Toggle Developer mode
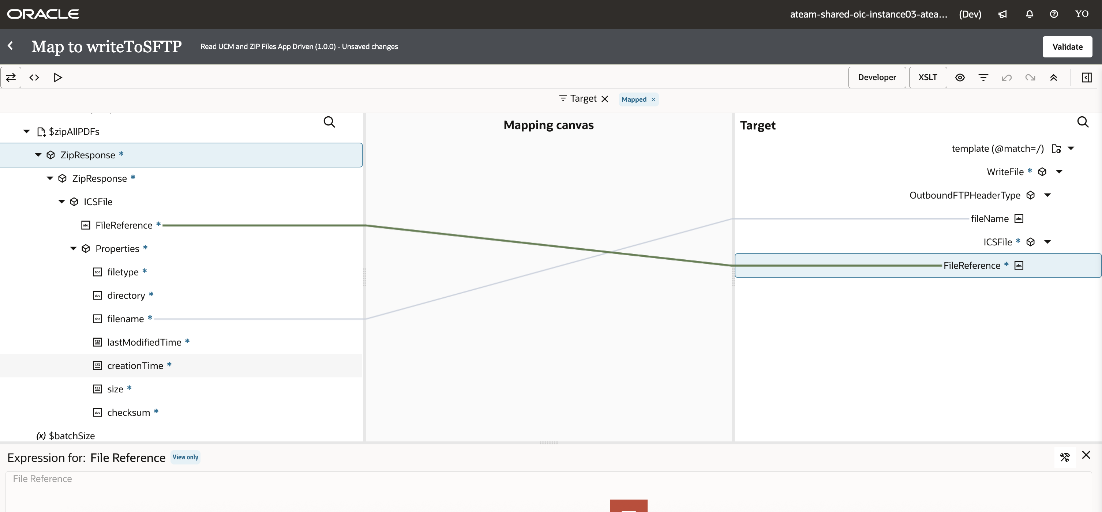The height and width of the screenshot is (512, 1102). 877,78
